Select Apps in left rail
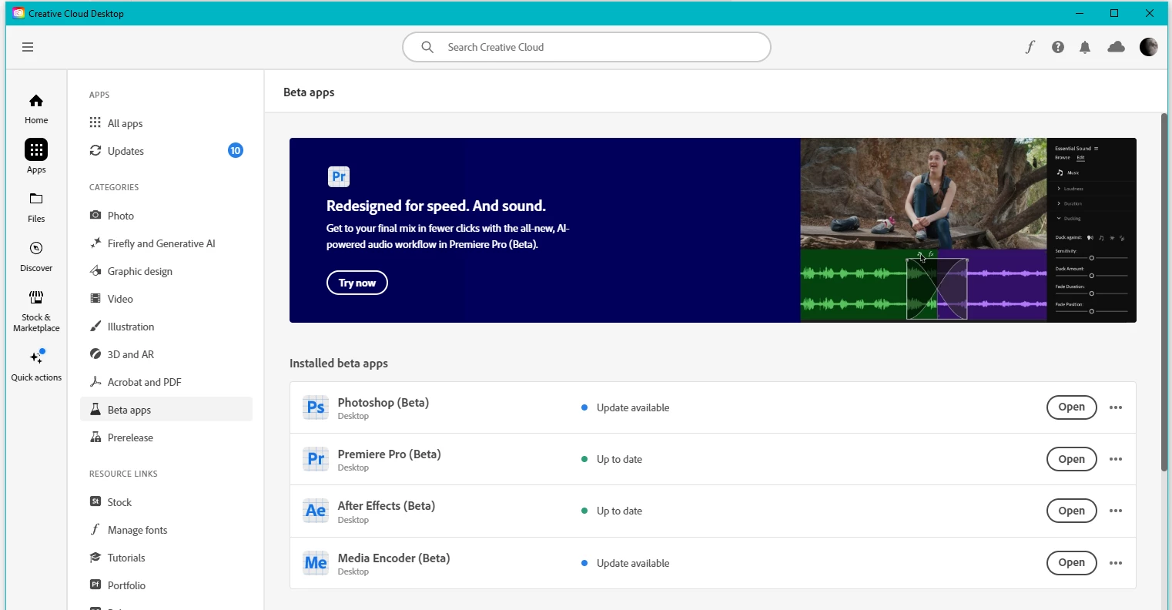This screenshot has width=1172, height=610. pyautogui.click(x=36, y=156)
